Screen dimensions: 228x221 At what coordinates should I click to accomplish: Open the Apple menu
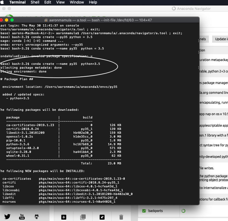pos(2,2)
